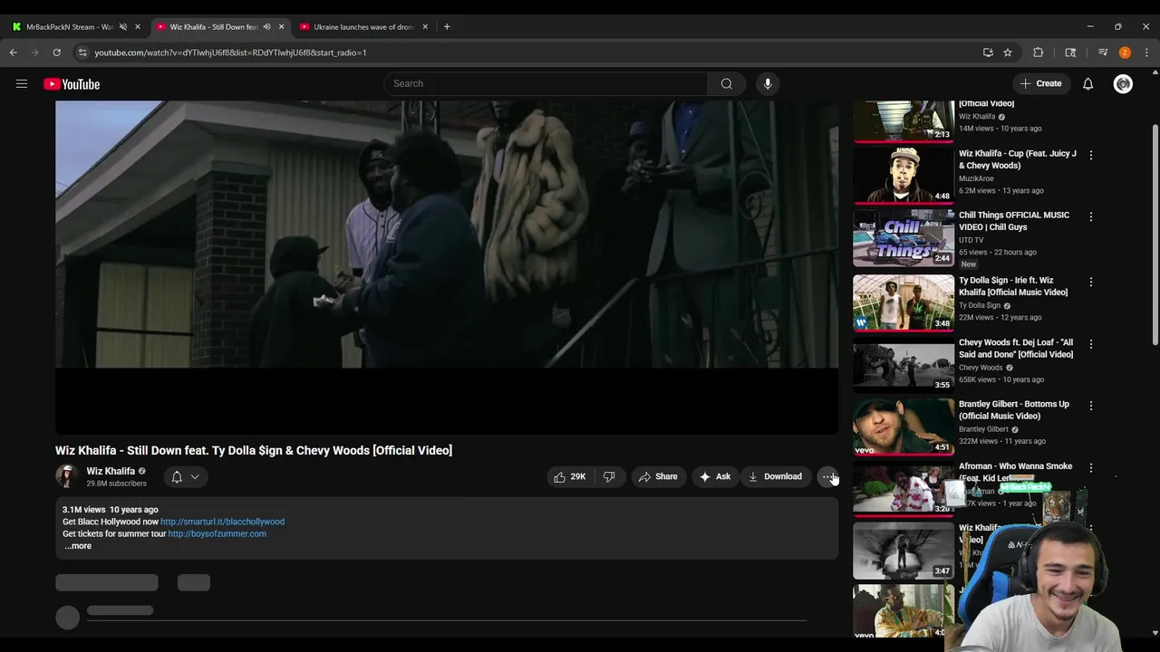Image resolution: width=1160 pixels, height=652 pixels.
Task: Open the boysofzummer.com link
Action: [x=217, y=533]
